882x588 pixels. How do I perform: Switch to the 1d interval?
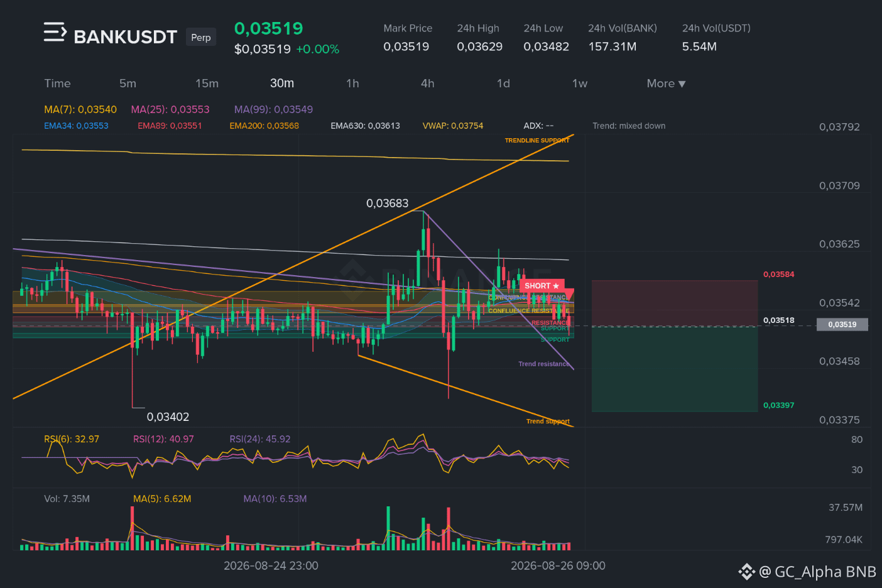pos(503,84)
